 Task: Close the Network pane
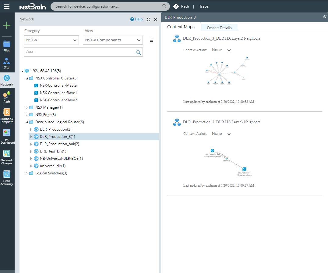tap(156, 19)
